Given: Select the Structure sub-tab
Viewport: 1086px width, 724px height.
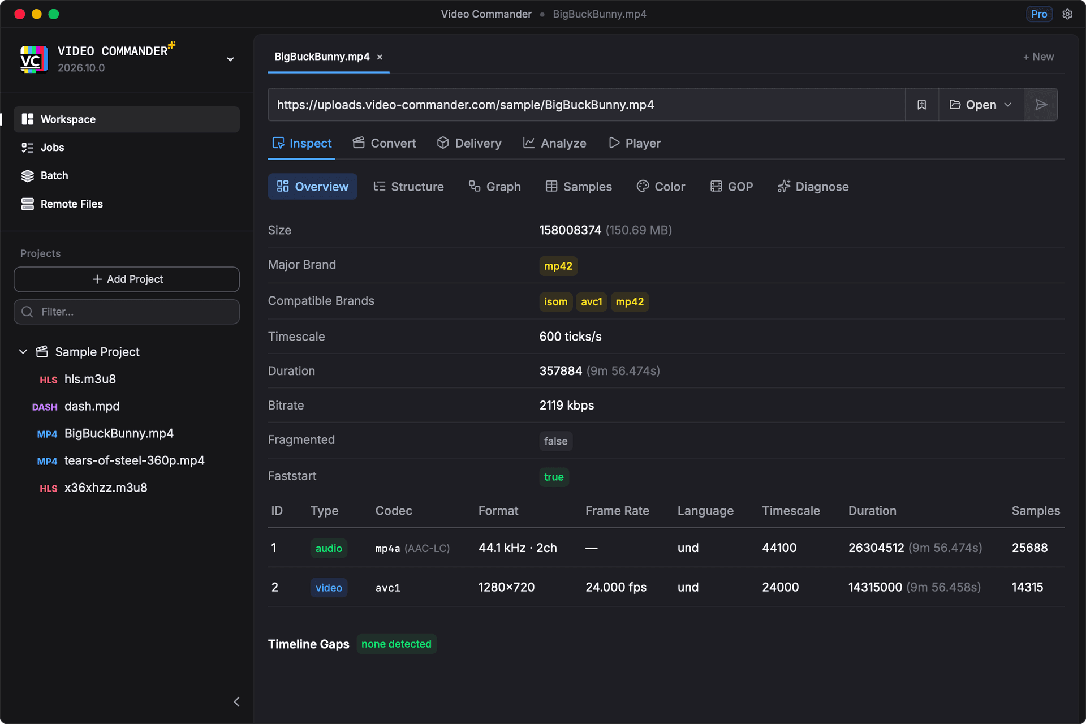Looking at the screenshot, I should [x=408, y=187].
